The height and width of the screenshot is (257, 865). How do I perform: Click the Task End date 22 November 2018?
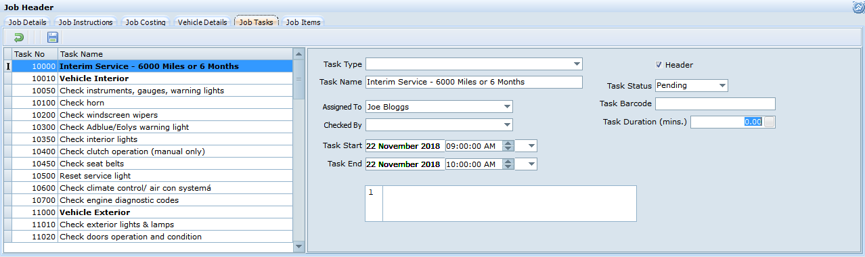pos(405,164)
